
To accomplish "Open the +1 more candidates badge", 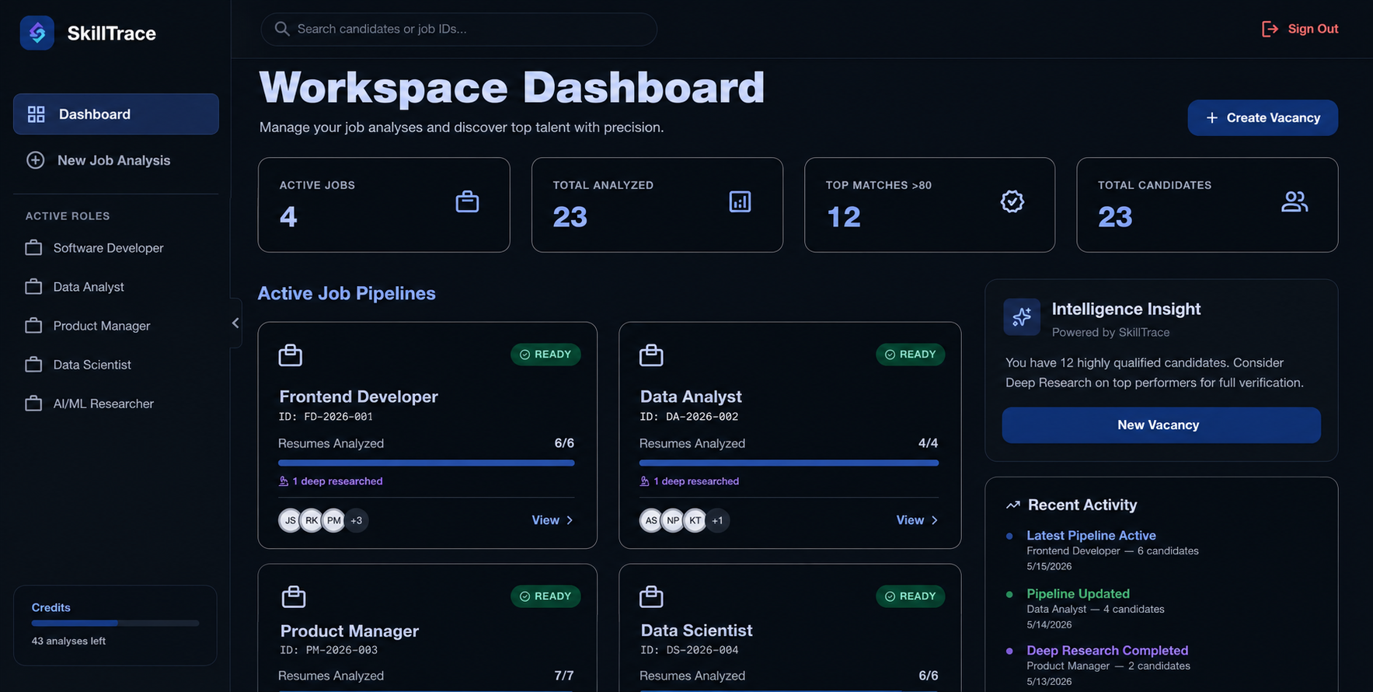I will pos(718,520).
